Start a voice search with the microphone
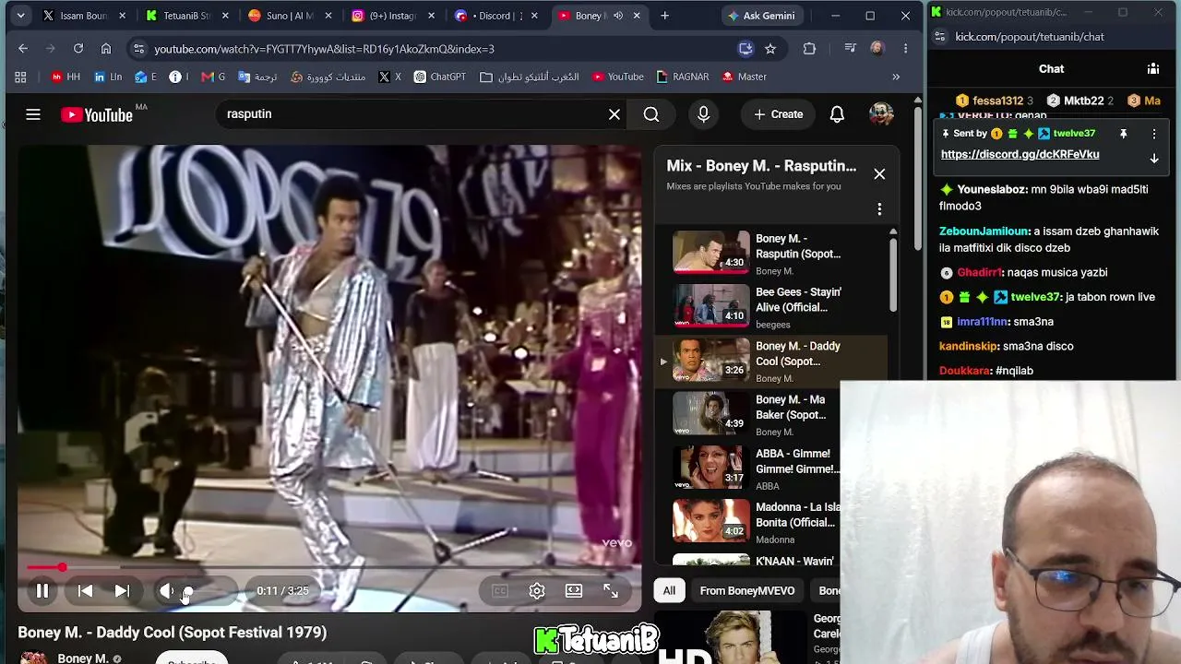Viewport: 1181px width, 664px height. pyautogui.click(x=704, y=114)
